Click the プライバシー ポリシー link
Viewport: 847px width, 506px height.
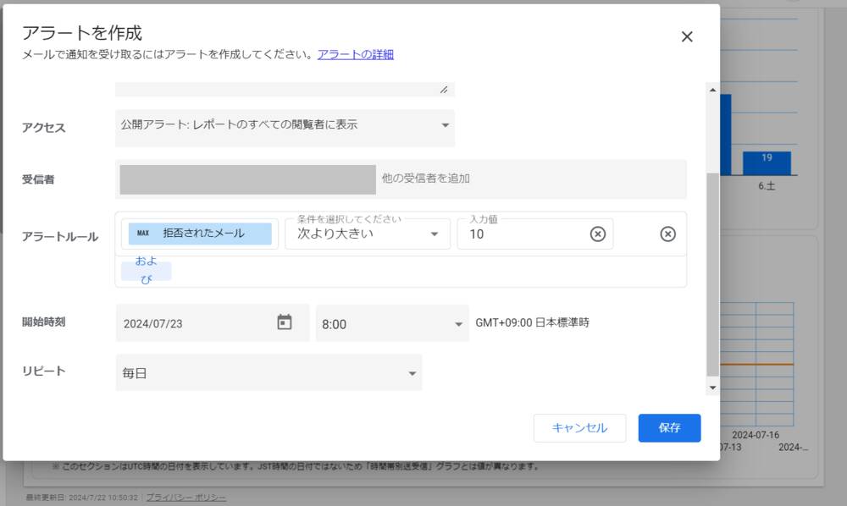(185, 498)
